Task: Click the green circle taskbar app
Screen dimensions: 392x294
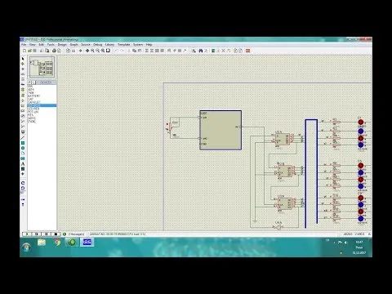Action: (72, 242)
